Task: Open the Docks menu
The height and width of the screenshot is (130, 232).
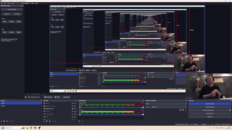Action: [13, 3]
